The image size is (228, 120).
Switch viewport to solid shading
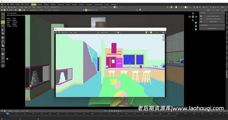pyautogui.click(x=185, y=7)
